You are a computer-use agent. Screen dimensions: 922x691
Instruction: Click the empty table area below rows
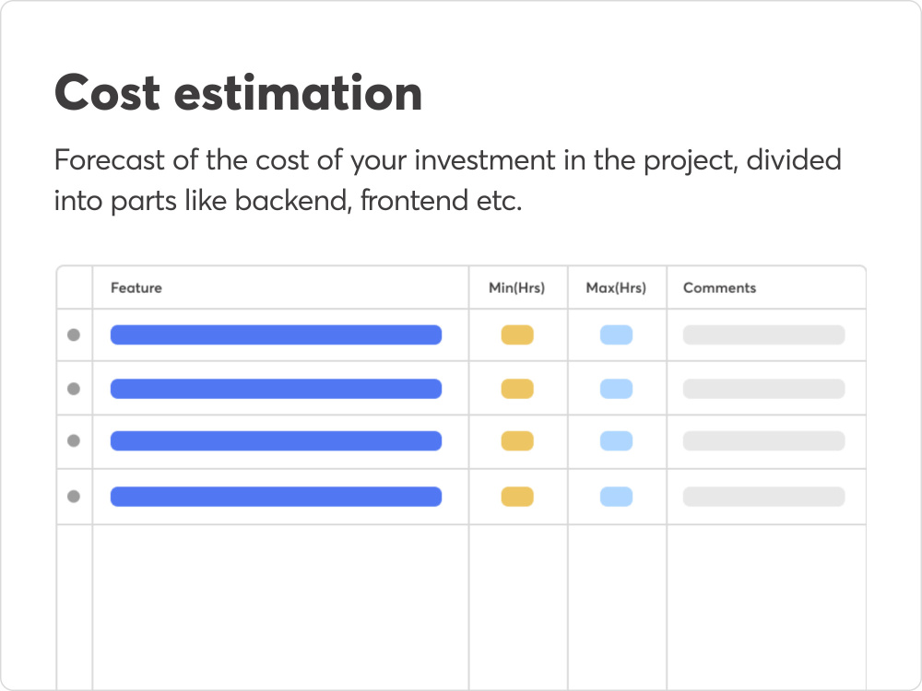tap(461, 607)
